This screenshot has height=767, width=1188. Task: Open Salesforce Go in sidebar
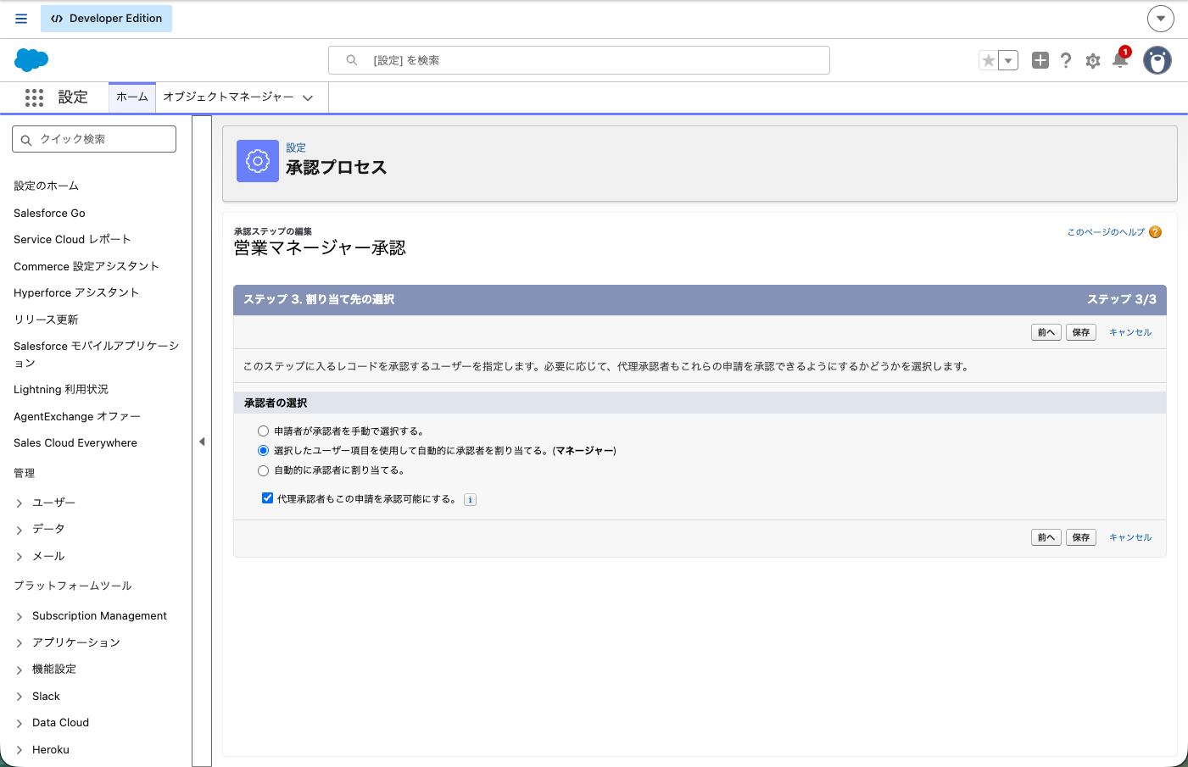click(49, 213)
